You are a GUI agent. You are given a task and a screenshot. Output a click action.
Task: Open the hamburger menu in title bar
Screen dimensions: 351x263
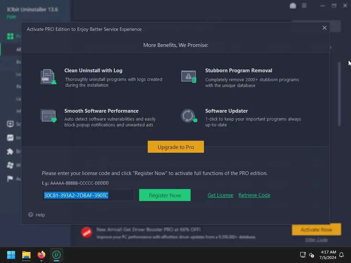point(304,5)
